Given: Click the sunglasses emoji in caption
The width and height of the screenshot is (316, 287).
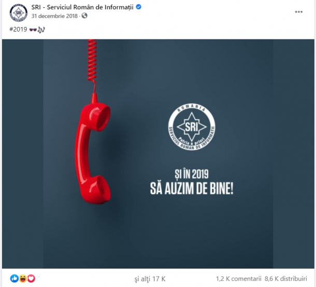Looking at the screenshot, I should [33, 30].
